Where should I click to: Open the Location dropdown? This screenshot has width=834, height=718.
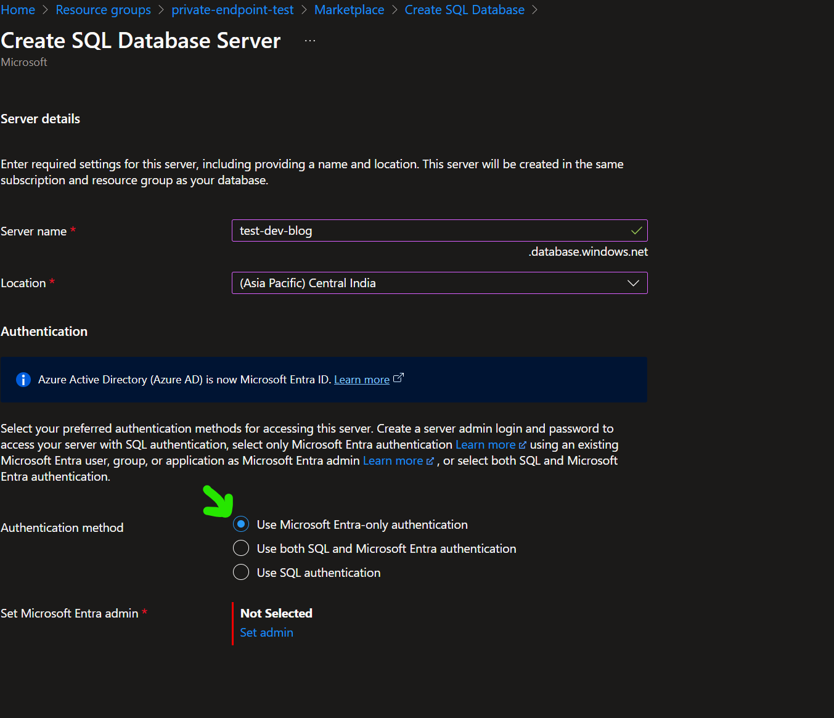click(x=439, y=283)
